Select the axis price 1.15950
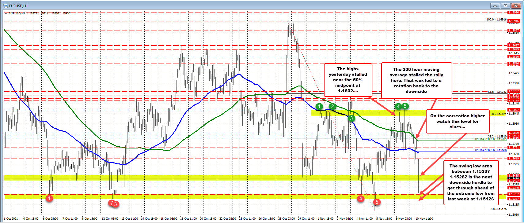The width and height of the screenshot is (524, 223). coord(514,124)
